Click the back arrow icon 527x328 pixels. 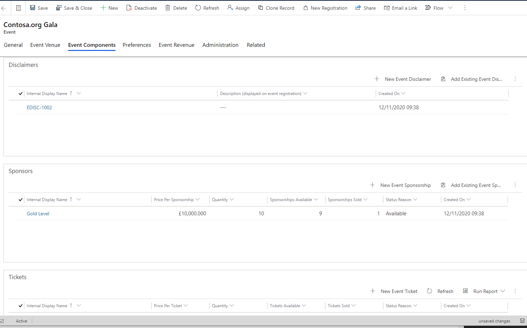[x=3, y=8]
